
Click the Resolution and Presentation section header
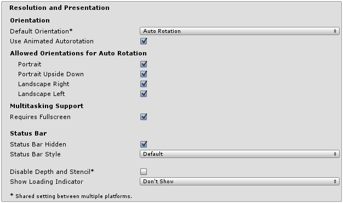(59, 8)
